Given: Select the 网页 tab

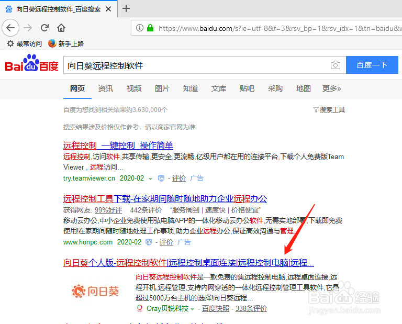Looking at the screenshot, I should pos(77,88).
